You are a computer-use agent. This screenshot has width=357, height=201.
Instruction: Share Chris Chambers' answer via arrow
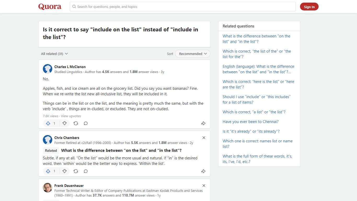tap(203, 171)
